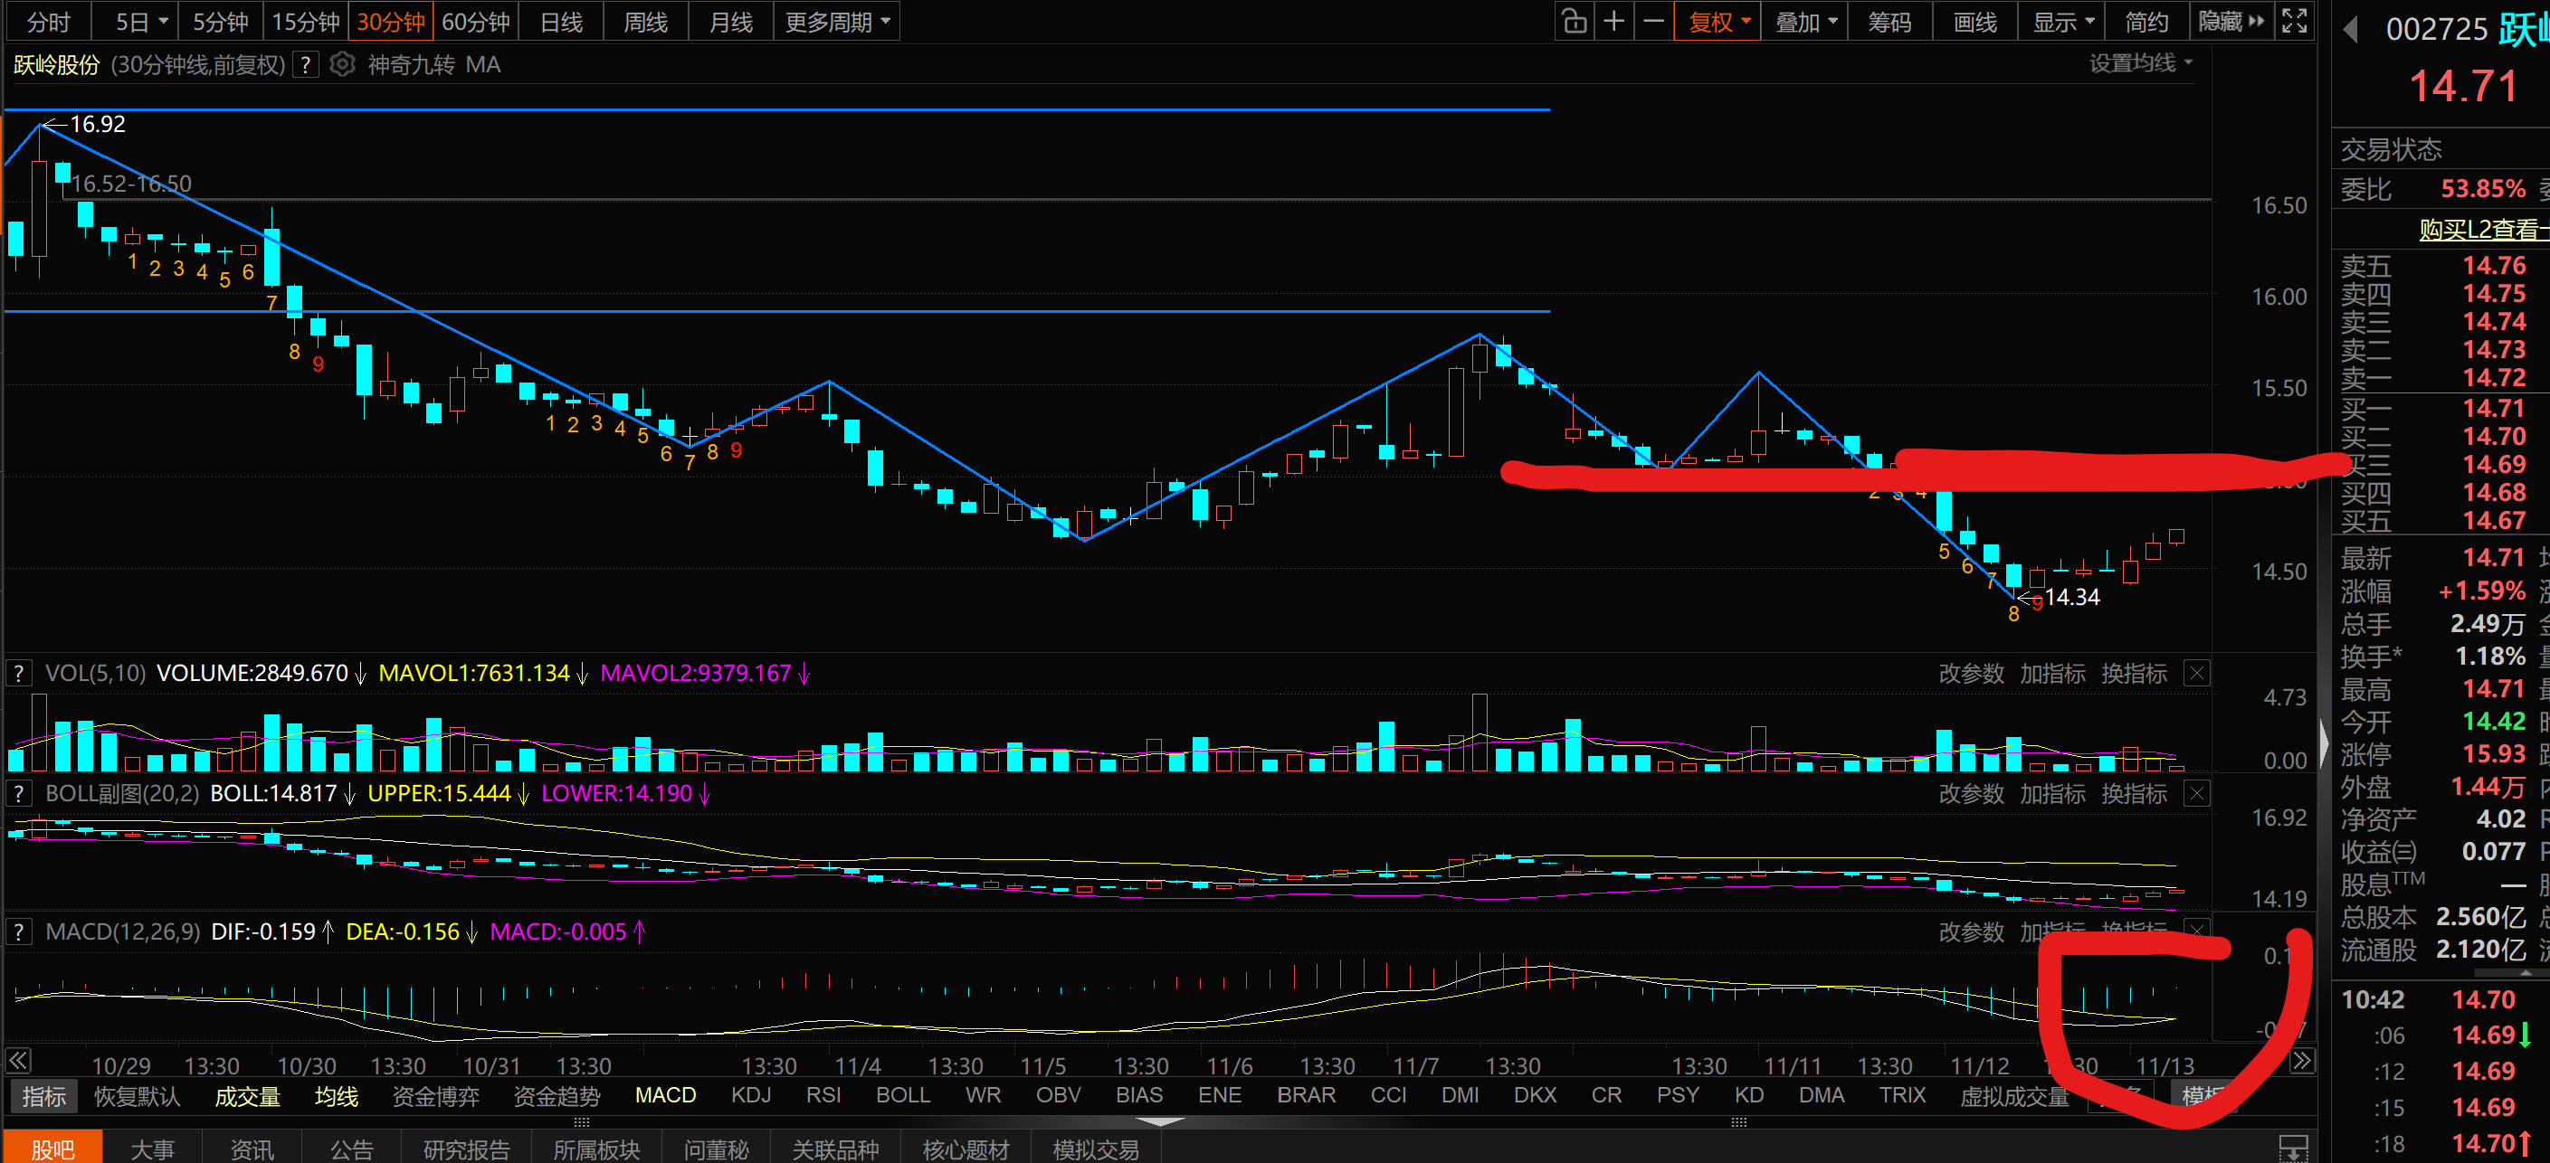Open the 设置均线 dropdown
Image resolution: width=2550 pixels, height=1163 pixels.
coord(2140,63)
